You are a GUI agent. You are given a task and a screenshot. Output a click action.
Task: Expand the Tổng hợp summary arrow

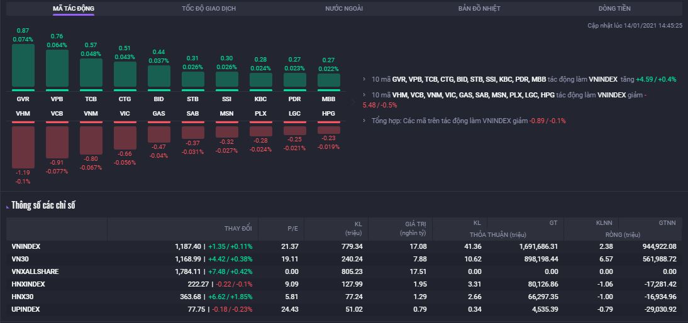pos(365,121)
